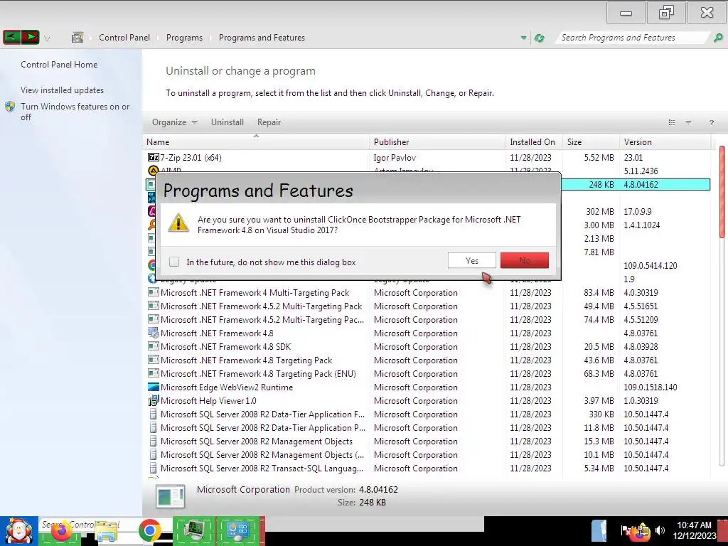Image resolution: width=728 pixels, height=546 pixels.
Task: Click the details pane program thumbnail
Action: coord(171,496)
